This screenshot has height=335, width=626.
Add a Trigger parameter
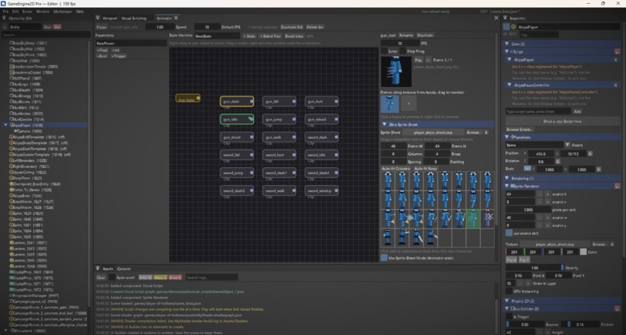click(119, 57)
